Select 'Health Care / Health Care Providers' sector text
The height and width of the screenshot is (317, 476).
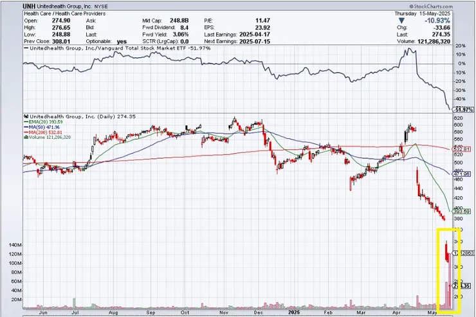65,14
